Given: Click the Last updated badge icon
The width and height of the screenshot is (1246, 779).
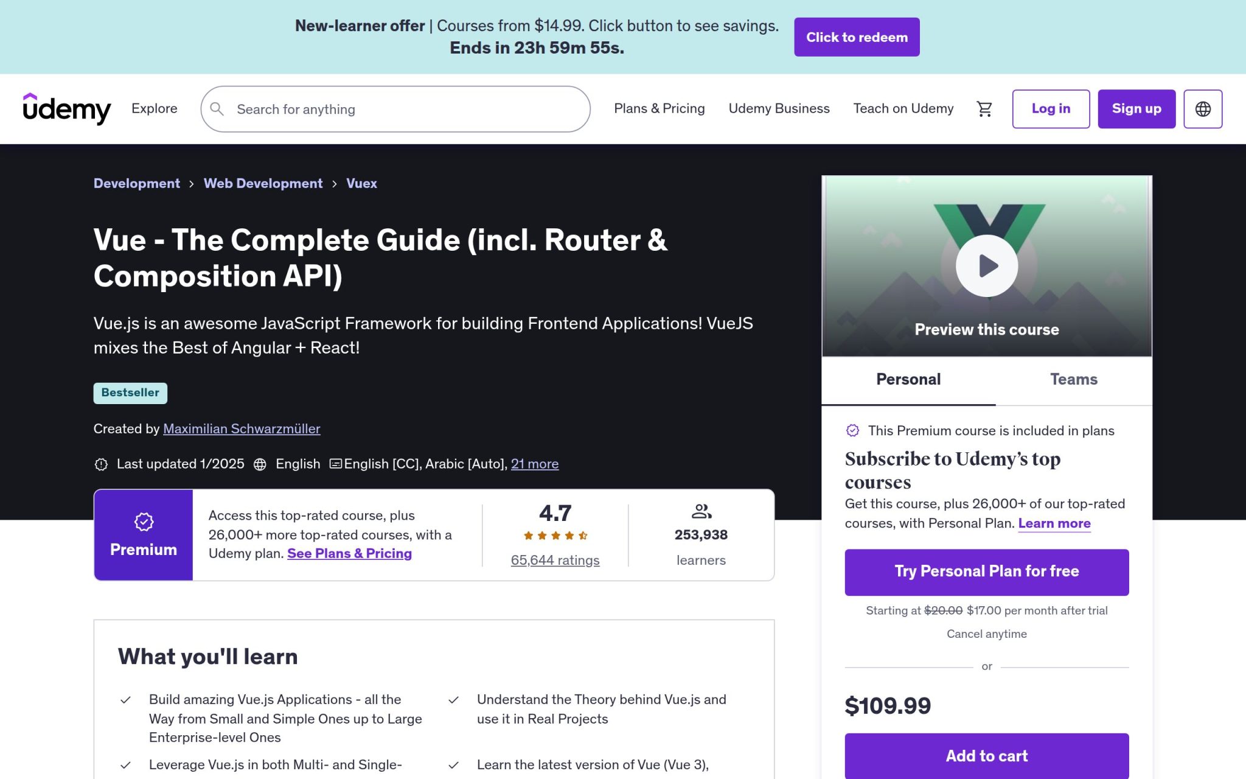Looking at the screenshot, I should [x=101, y=464].
